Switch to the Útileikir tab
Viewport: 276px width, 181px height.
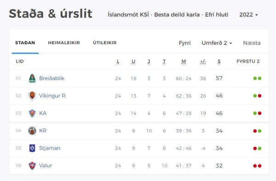click(x=105, y=43)
